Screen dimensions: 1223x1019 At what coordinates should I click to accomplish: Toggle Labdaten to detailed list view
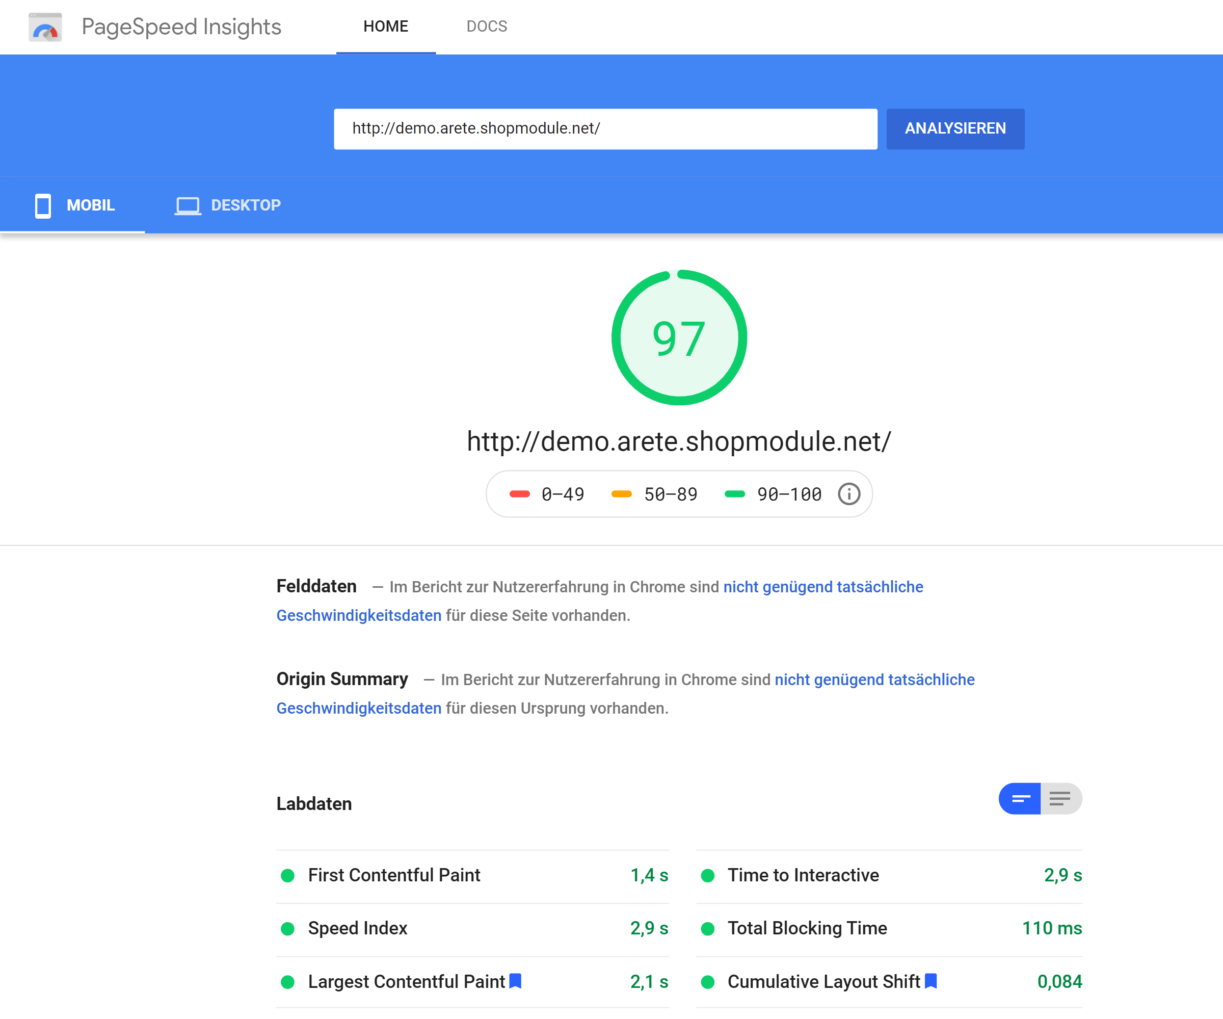coord(1060,799)
